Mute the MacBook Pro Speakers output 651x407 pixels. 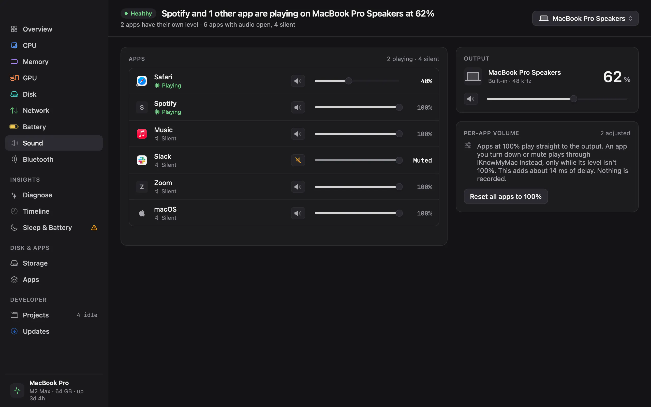tap(471, 99)
